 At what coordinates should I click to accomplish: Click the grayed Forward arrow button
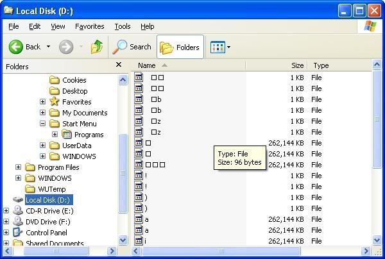coord(66,47)
